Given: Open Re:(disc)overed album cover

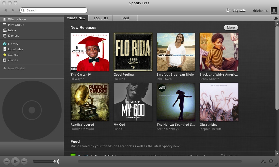Looking at the screenshot, I should [90, 102].
